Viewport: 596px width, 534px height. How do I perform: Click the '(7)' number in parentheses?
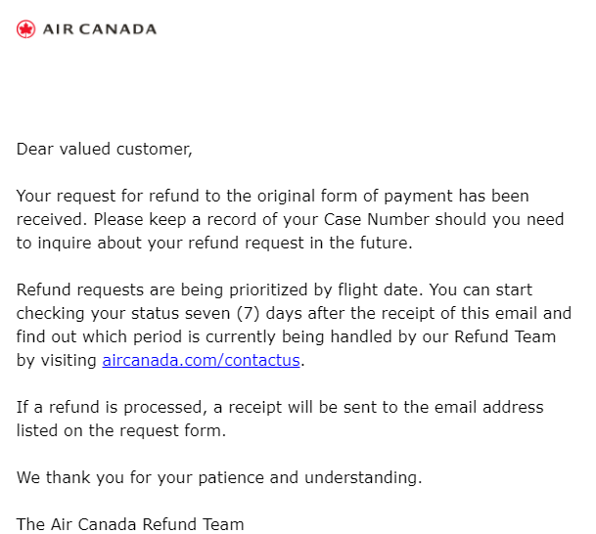(x=249, y=314)
